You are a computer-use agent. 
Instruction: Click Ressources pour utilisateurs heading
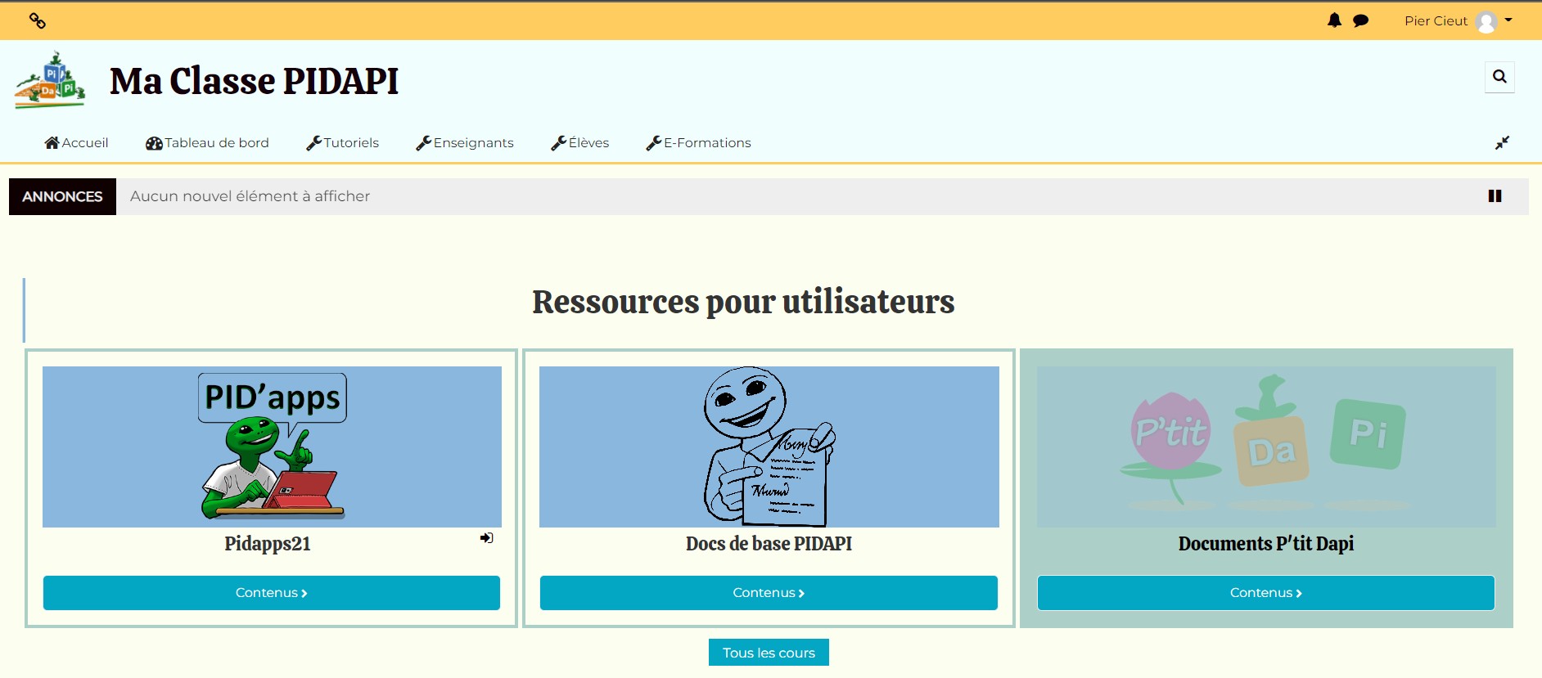743,302
